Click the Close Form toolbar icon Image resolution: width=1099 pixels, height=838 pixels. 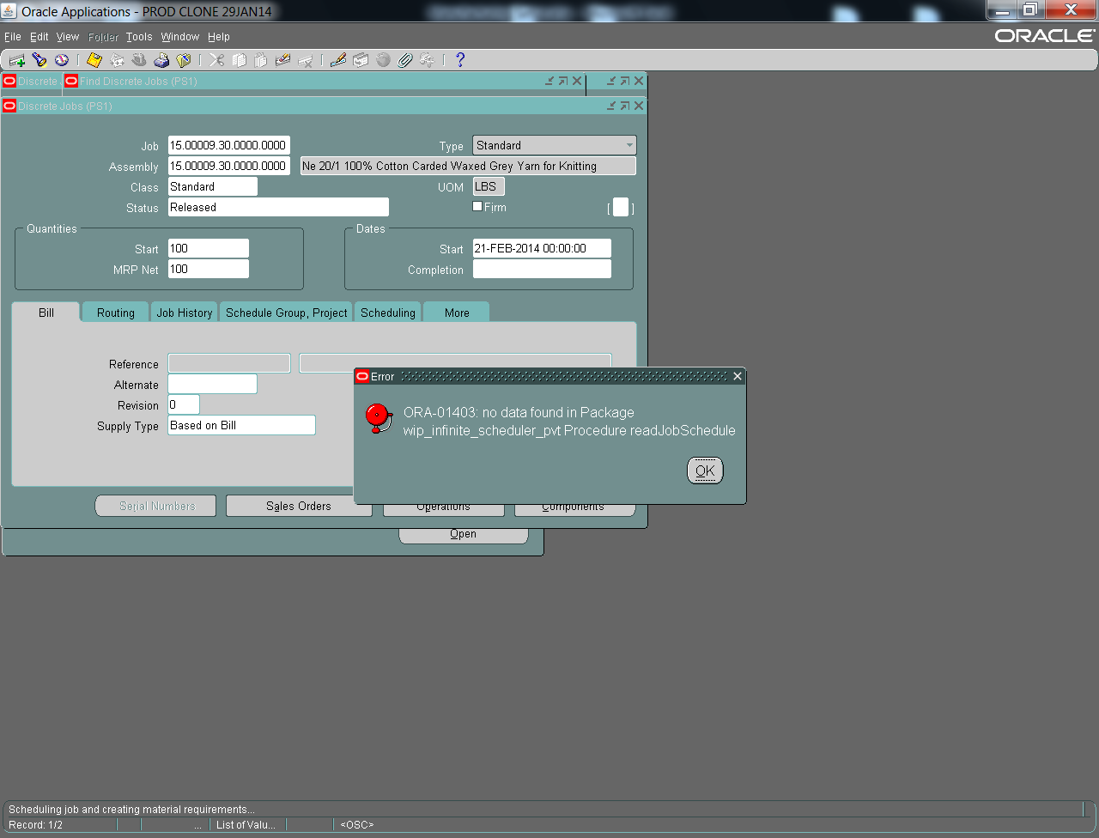[x=184, y=60]
